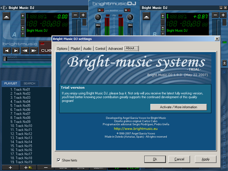Add a track with the plus button

click(10, 168)
